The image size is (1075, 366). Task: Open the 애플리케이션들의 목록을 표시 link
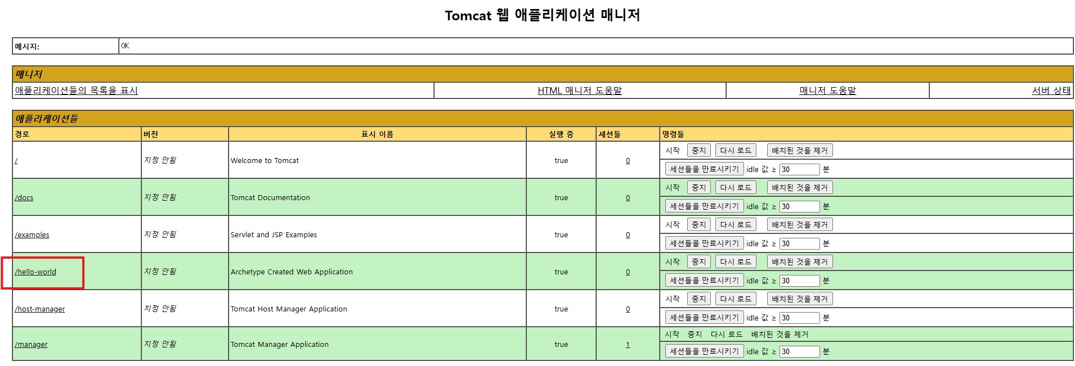point(76,91)
